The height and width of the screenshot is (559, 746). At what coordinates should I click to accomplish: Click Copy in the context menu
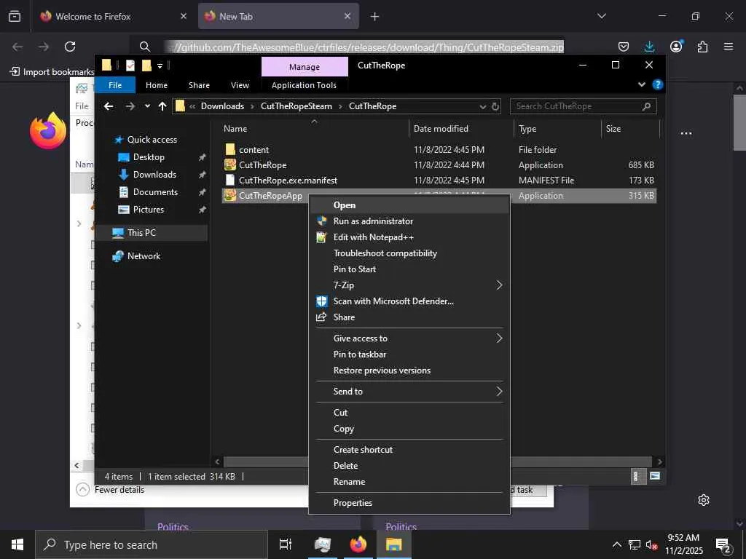coord(409,429)
